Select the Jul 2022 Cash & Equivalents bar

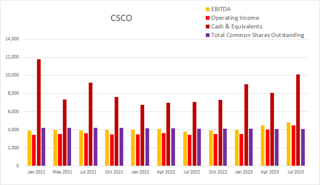tap(195, 134)
